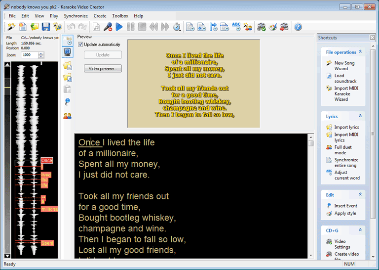Image resolution: width=379 pixels, height=270 pixels.
Task: Click the duet singers icon in vertical toolbar
Action: click(x=68, y=116)
